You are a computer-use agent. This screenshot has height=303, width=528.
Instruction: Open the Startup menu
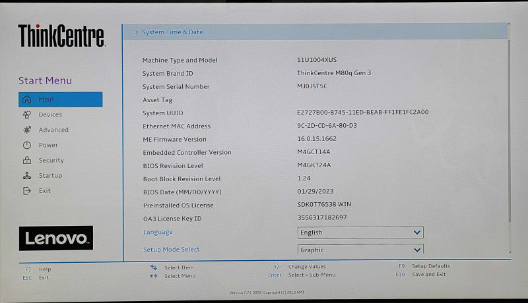click(x=50, y=175)
